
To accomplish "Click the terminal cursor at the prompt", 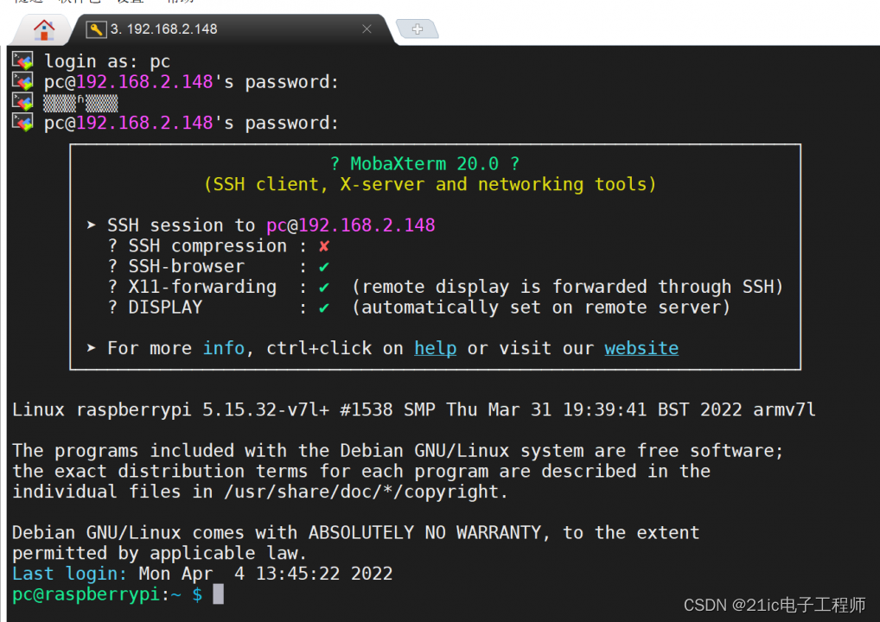I will click(217, 593).
